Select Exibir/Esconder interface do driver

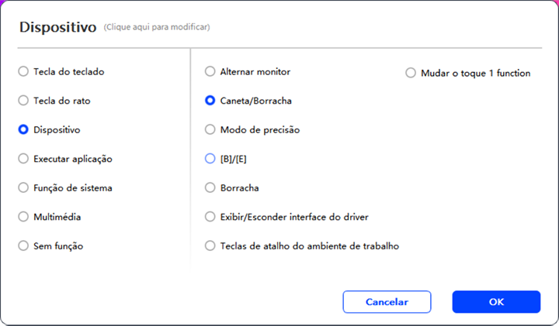point(210,217)
